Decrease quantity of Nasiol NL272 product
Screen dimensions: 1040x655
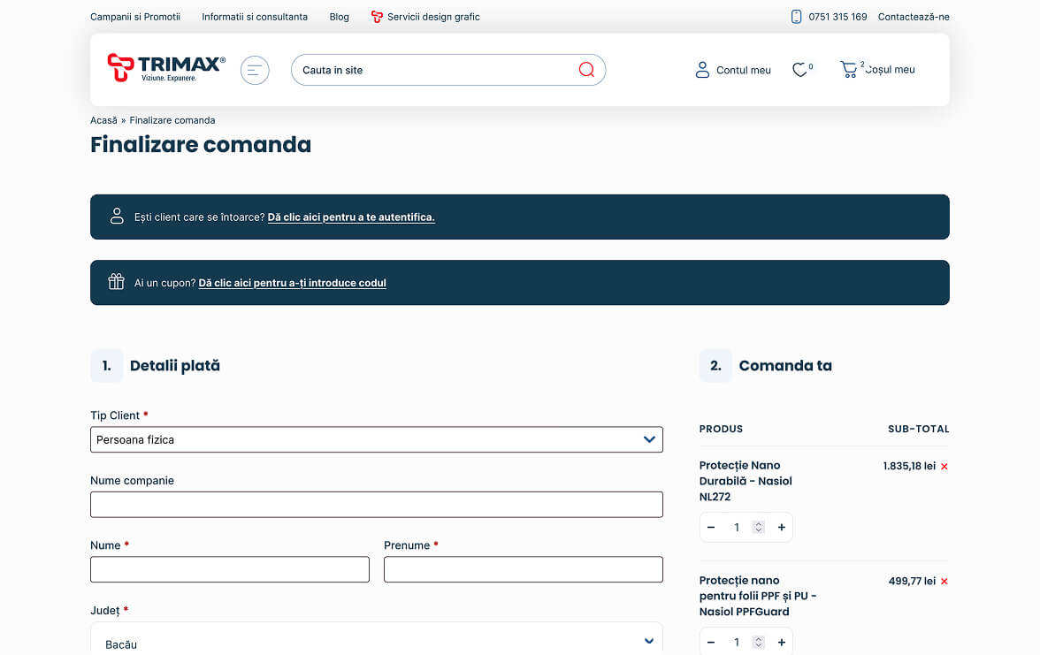pyautogui.click(x=711, y=528)
